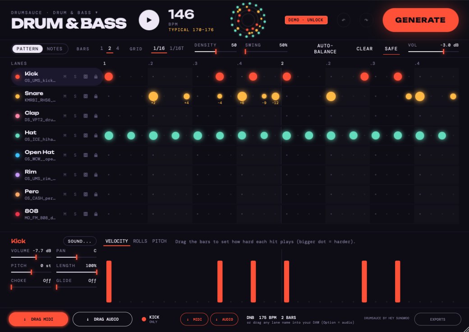Click the first Kick hit on beat 1
469x332 pixels.
coord(109,77)
